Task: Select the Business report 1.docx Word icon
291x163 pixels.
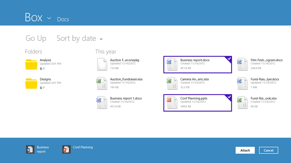Action: pos(102,102)
